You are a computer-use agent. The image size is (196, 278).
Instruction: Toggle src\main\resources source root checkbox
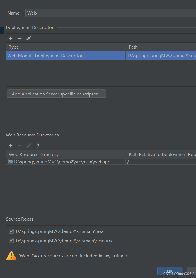(11, 241)
